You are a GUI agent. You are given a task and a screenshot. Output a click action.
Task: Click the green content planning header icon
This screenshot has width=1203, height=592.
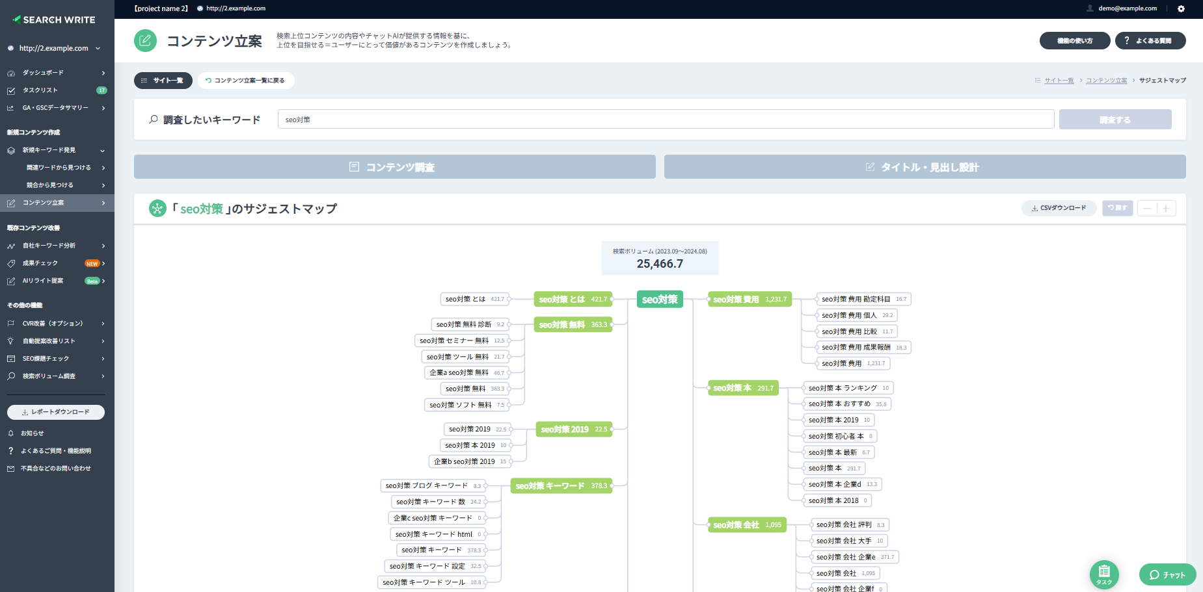pos(146,40)
